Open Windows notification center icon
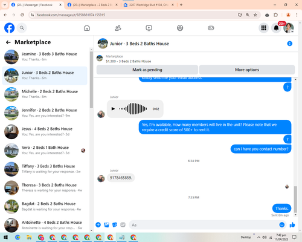This screenshot has width=302, height=242. point(294,237)
